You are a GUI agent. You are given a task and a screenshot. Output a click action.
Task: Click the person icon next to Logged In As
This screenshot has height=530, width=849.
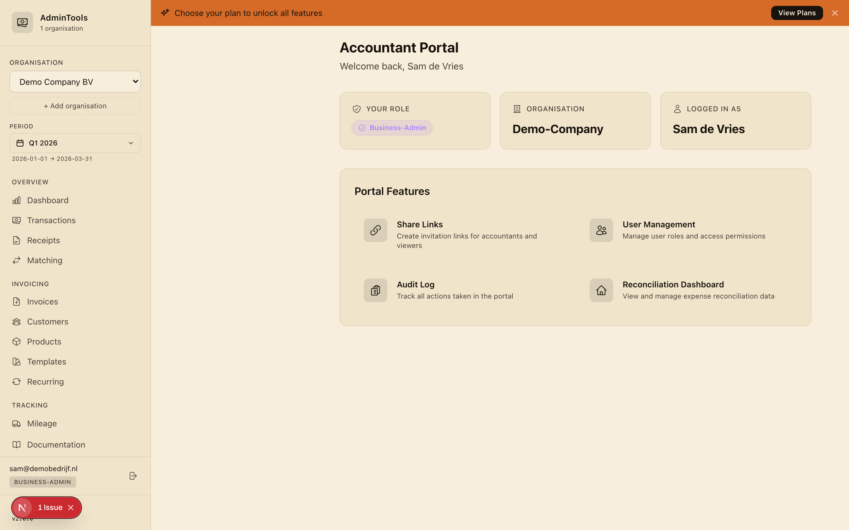[677, 109]
